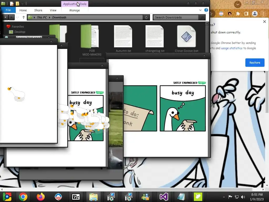Go up one folder level

coord(23,17)
